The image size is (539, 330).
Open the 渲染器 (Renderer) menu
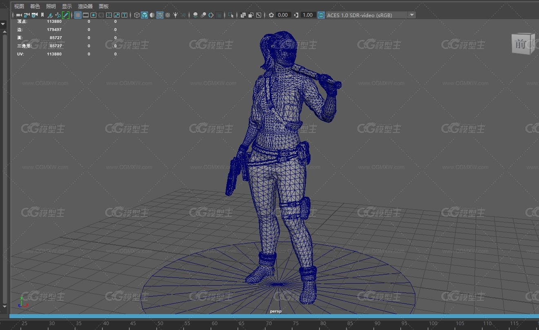pyautogui.click(x=85, y=6)
